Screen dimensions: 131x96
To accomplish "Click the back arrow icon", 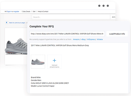I will 7,22.
